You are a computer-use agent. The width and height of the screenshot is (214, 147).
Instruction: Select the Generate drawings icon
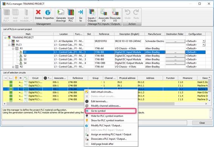tap(61, 12)
